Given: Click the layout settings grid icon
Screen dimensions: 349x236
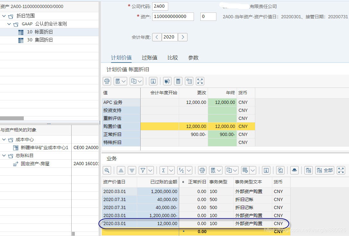Looking at the screenshot, I should [245, 171].
